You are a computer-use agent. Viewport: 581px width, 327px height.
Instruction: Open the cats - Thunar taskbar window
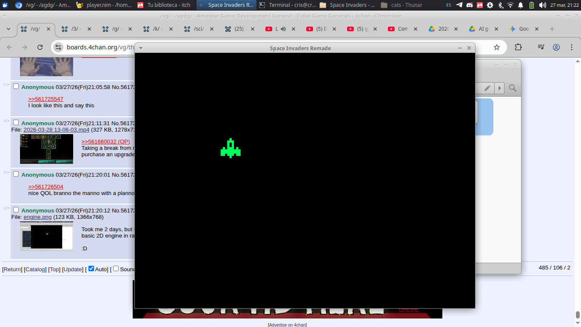click(402, 5)
